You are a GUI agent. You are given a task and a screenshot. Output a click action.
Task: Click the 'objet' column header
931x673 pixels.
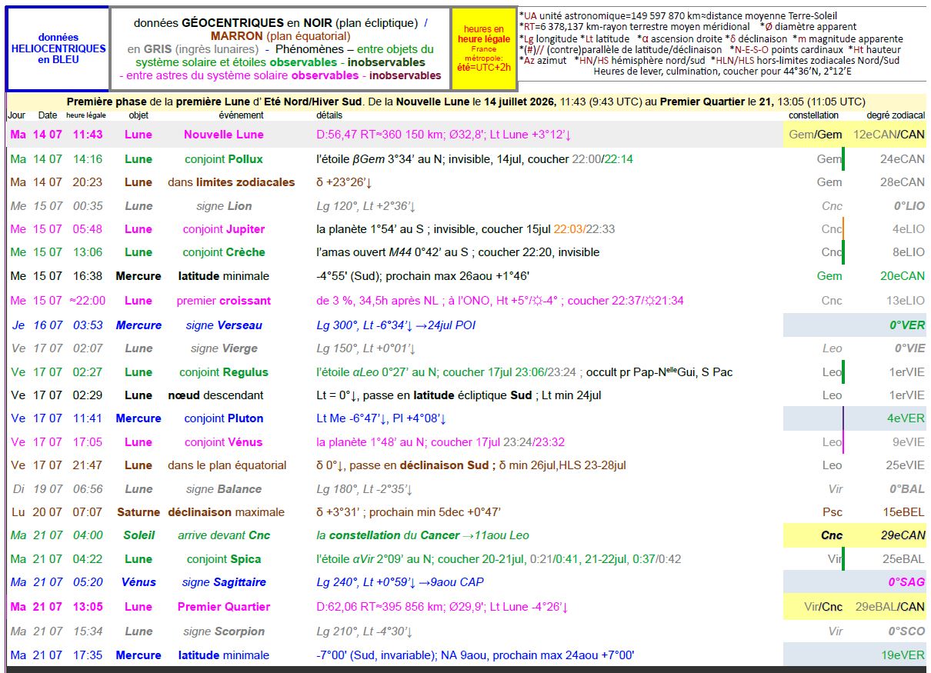click(x=138, y=115)
